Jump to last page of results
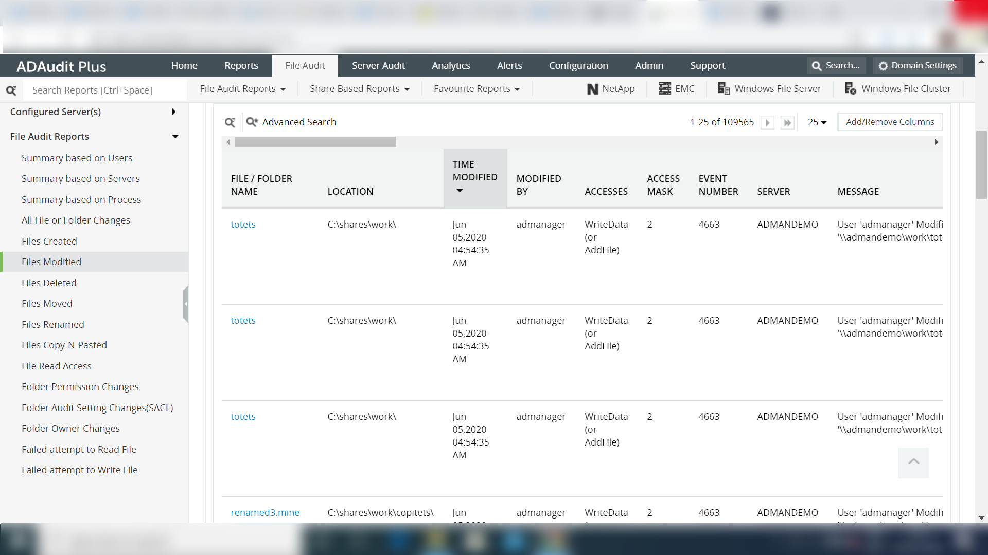This screenshot has height=555, width=988. point(787,122)
